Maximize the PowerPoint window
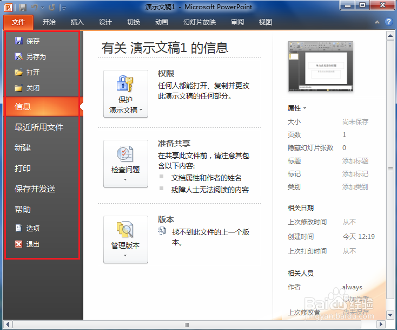397x330 pixels. (x=362, y=5)
